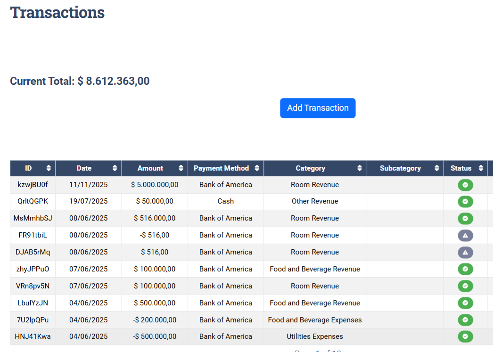Toggle sort order on the Status column
Screen dimensions: 493x352
481,168
